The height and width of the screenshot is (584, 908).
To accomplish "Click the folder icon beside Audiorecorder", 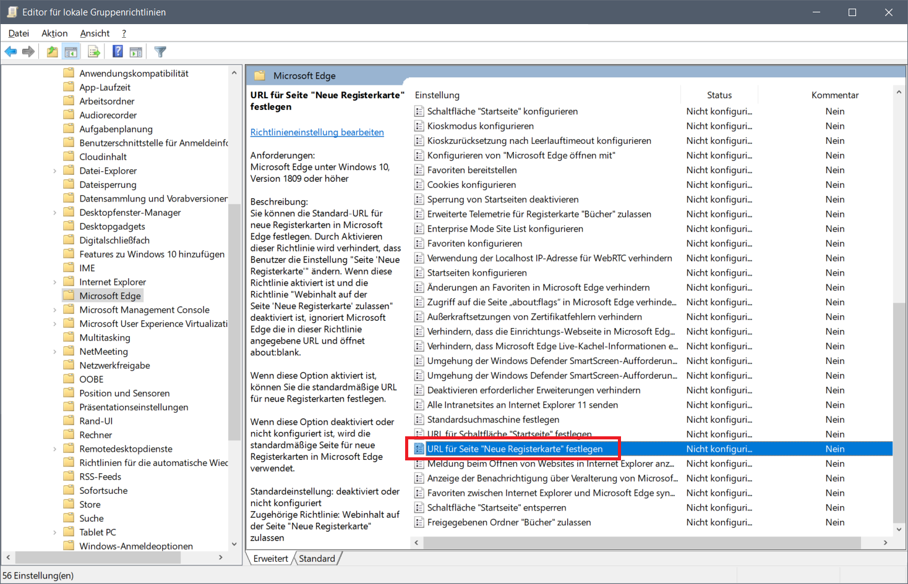I will (69, 115).
